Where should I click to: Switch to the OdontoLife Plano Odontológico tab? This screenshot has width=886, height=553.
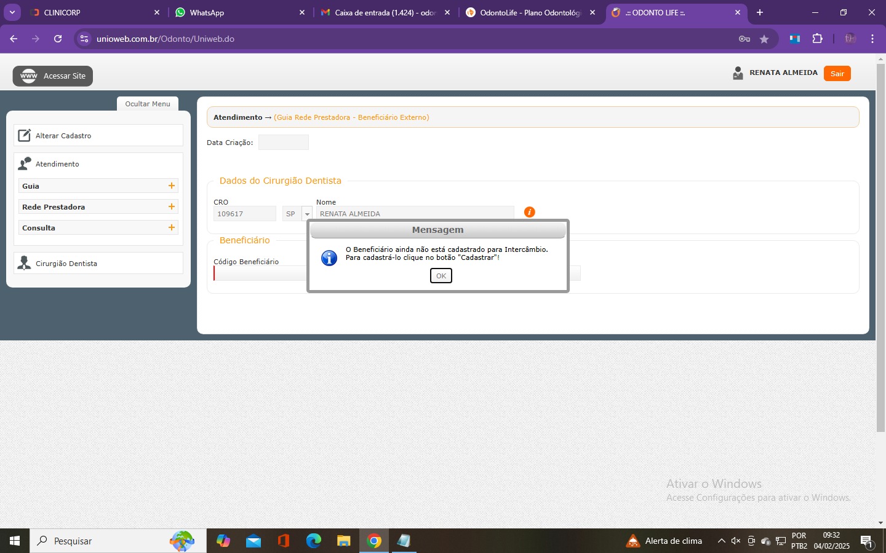(530, 12)
